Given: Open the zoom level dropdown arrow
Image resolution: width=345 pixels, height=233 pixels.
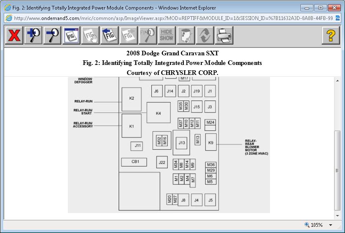Looking at the screenshot, I should pyautogui.click(x=331, y=225).
